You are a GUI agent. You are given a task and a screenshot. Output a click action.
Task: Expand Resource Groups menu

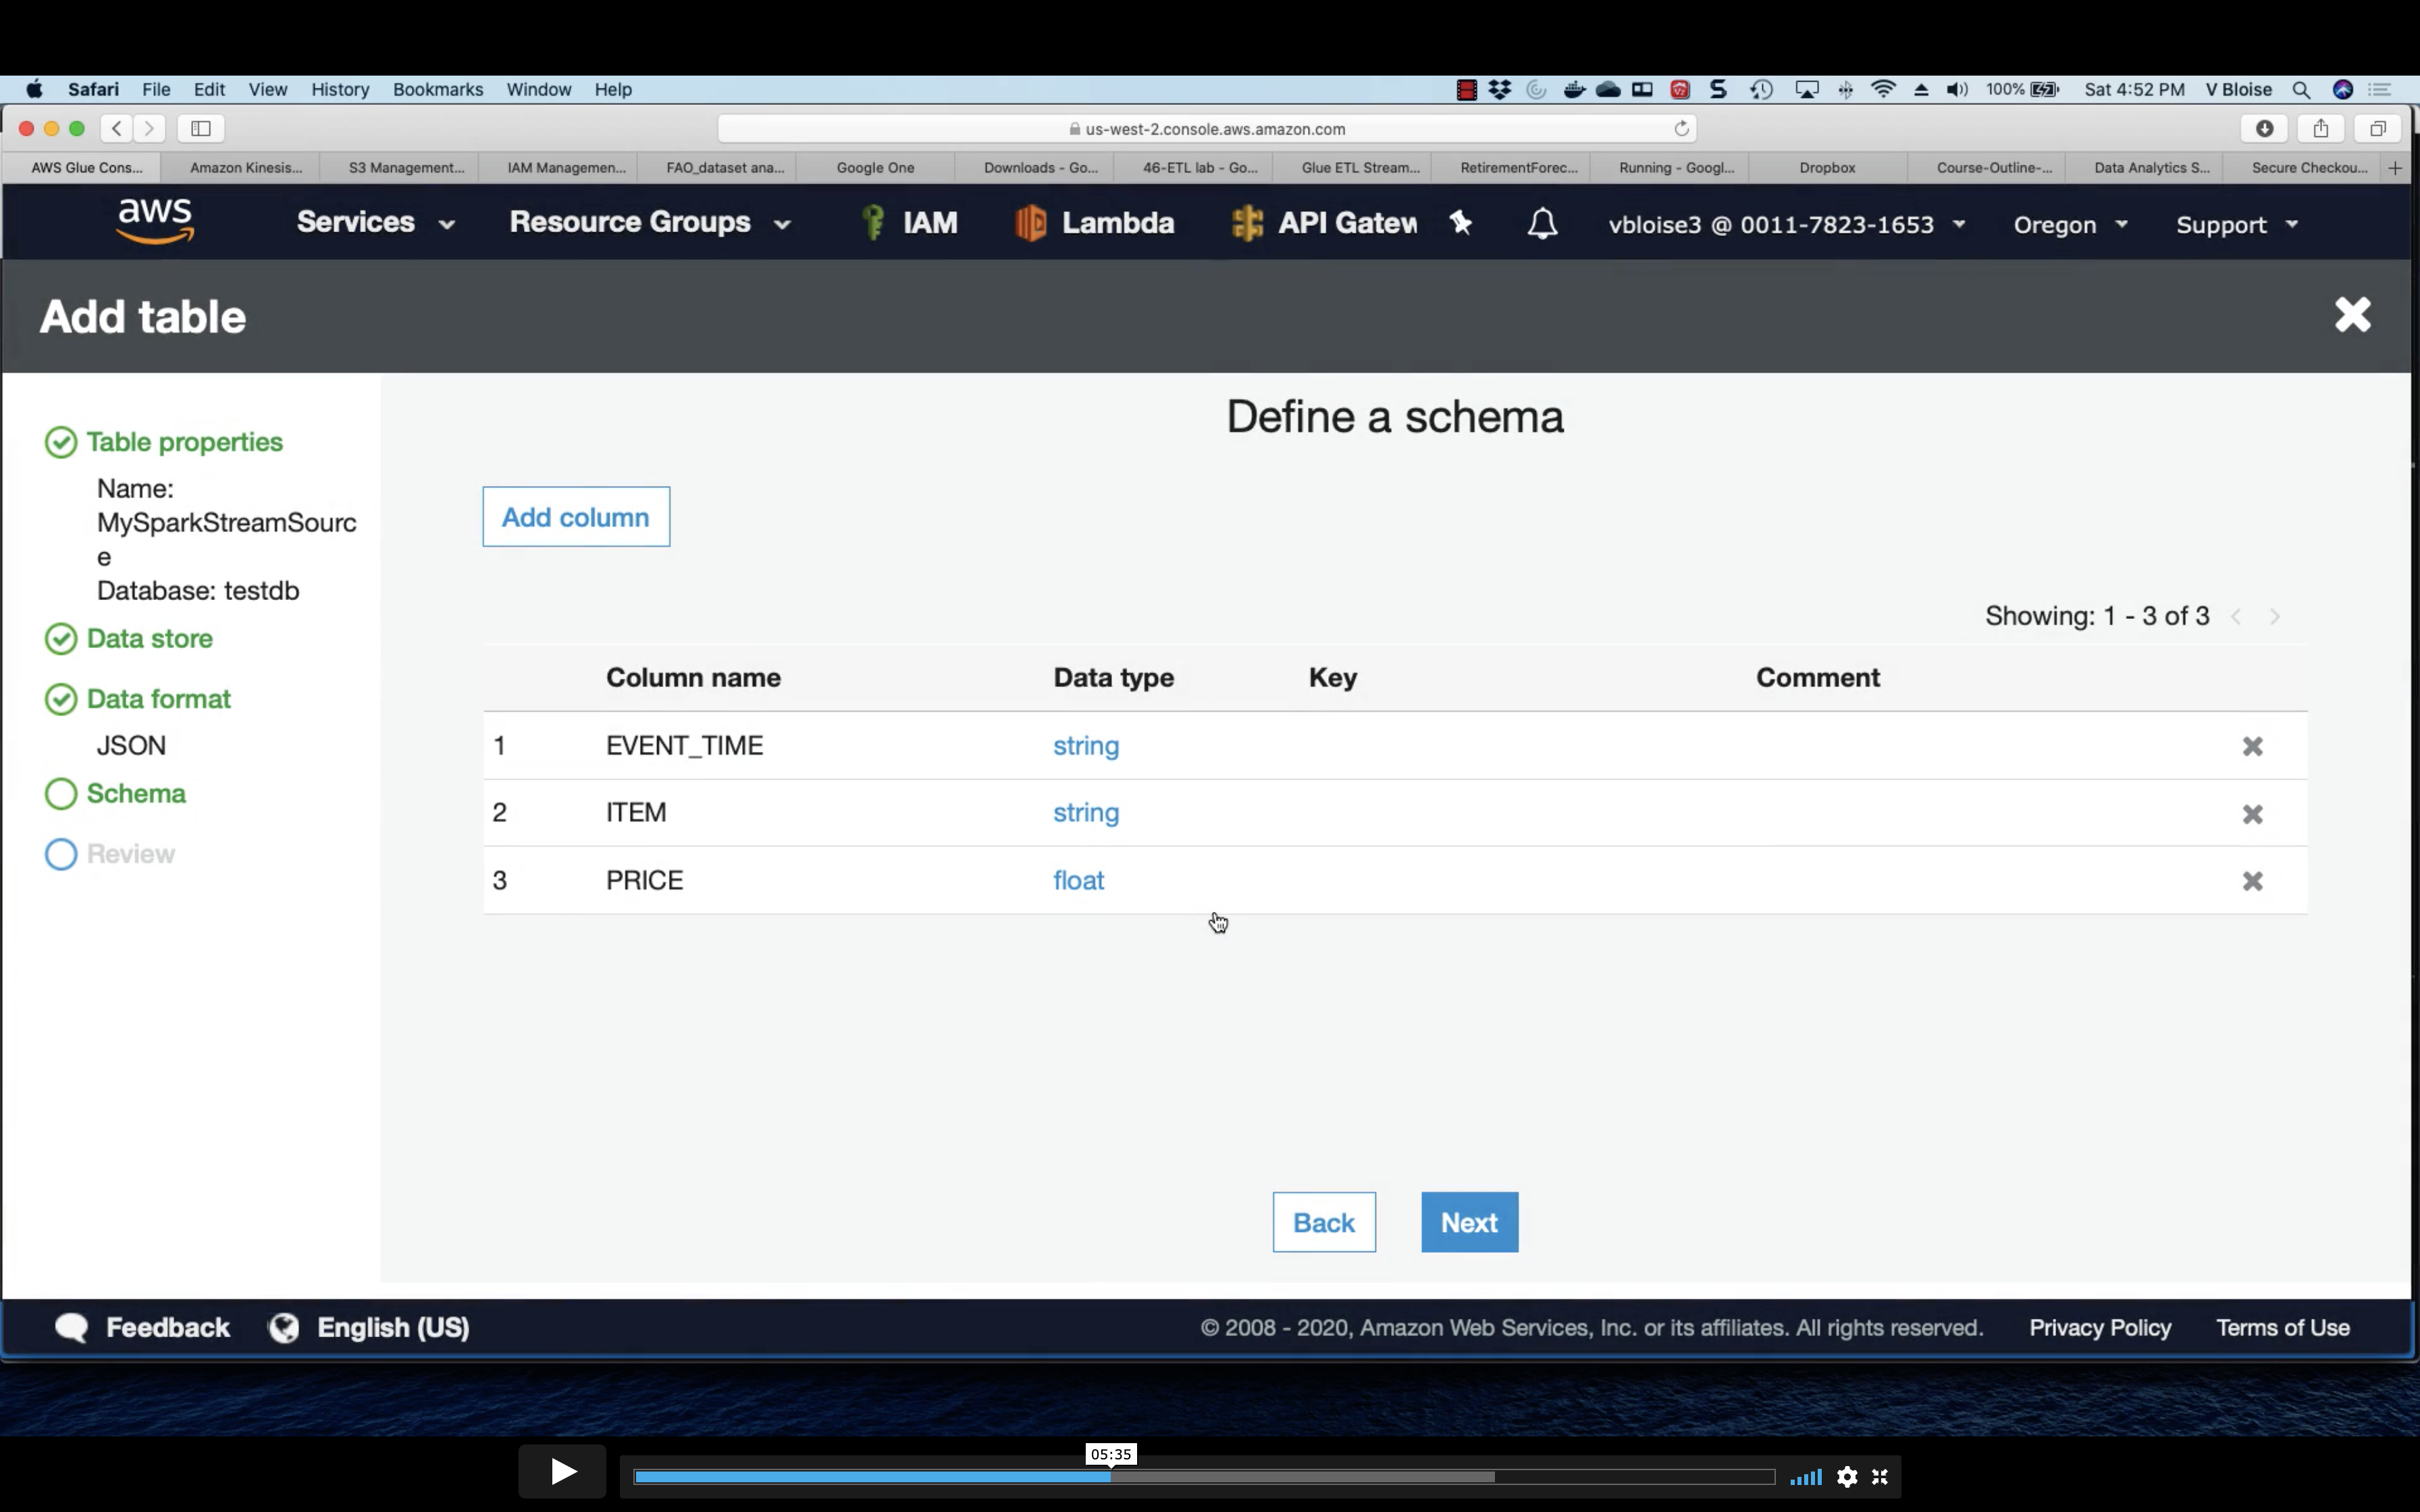pyautogui.click(x=649, y=222)
